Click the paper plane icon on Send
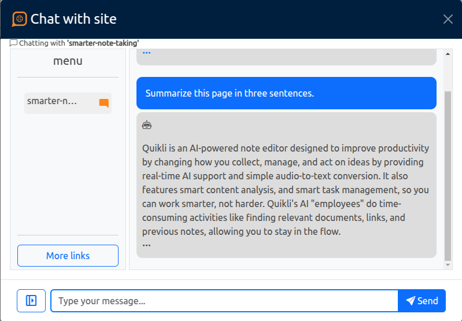 411,301
